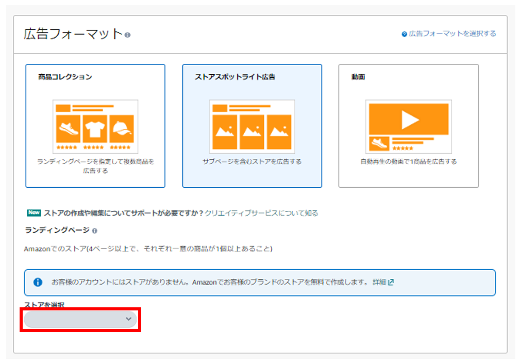
Task: Click the video play illustration thumbnail
Action: point(409,127)
